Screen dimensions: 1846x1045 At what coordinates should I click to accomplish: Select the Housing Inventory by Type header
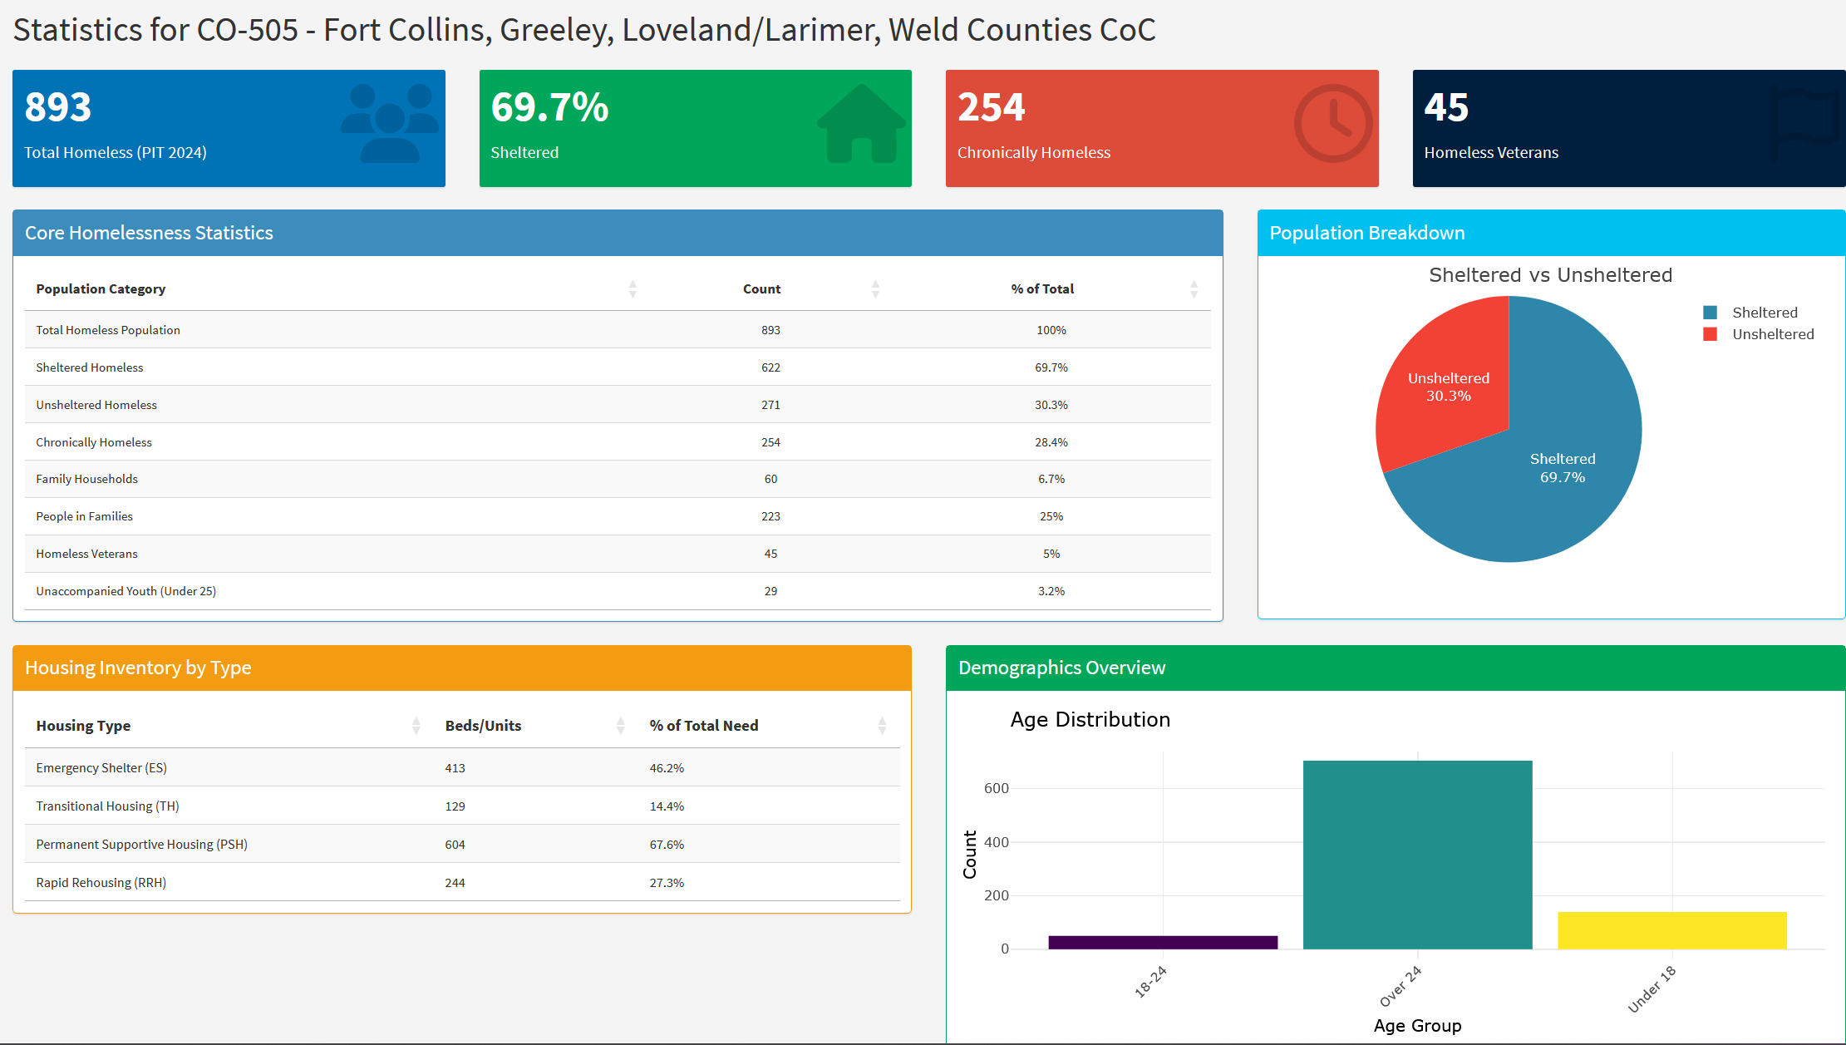pos(462,668)
